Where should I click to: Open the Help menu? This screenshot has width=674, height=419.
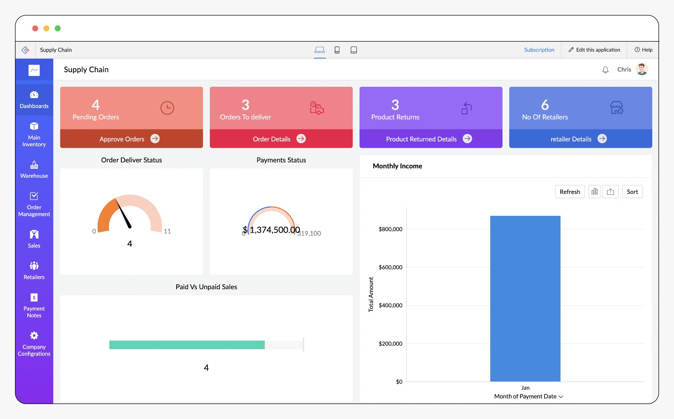point(643,49)
